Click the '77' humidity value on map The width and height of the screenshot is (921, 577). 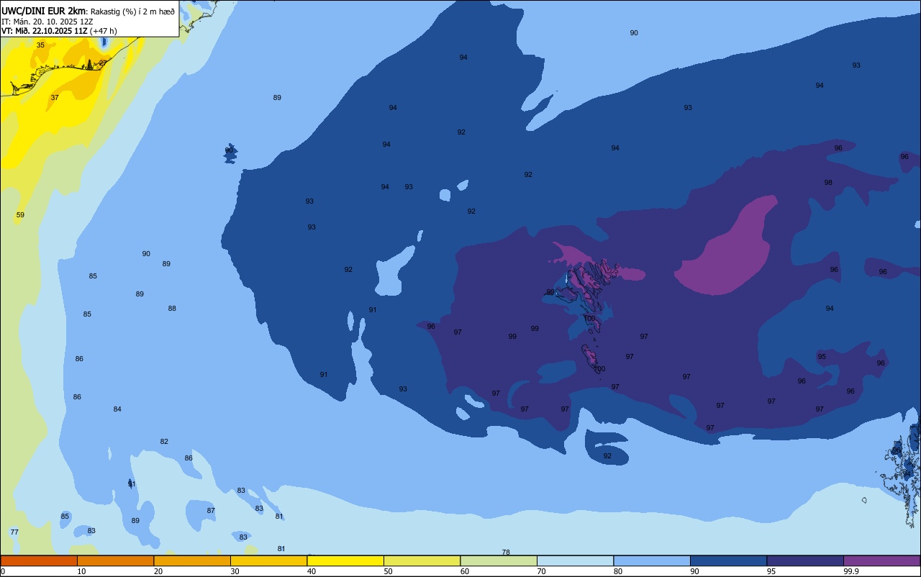pyautogui.click(x=14, y=532)
